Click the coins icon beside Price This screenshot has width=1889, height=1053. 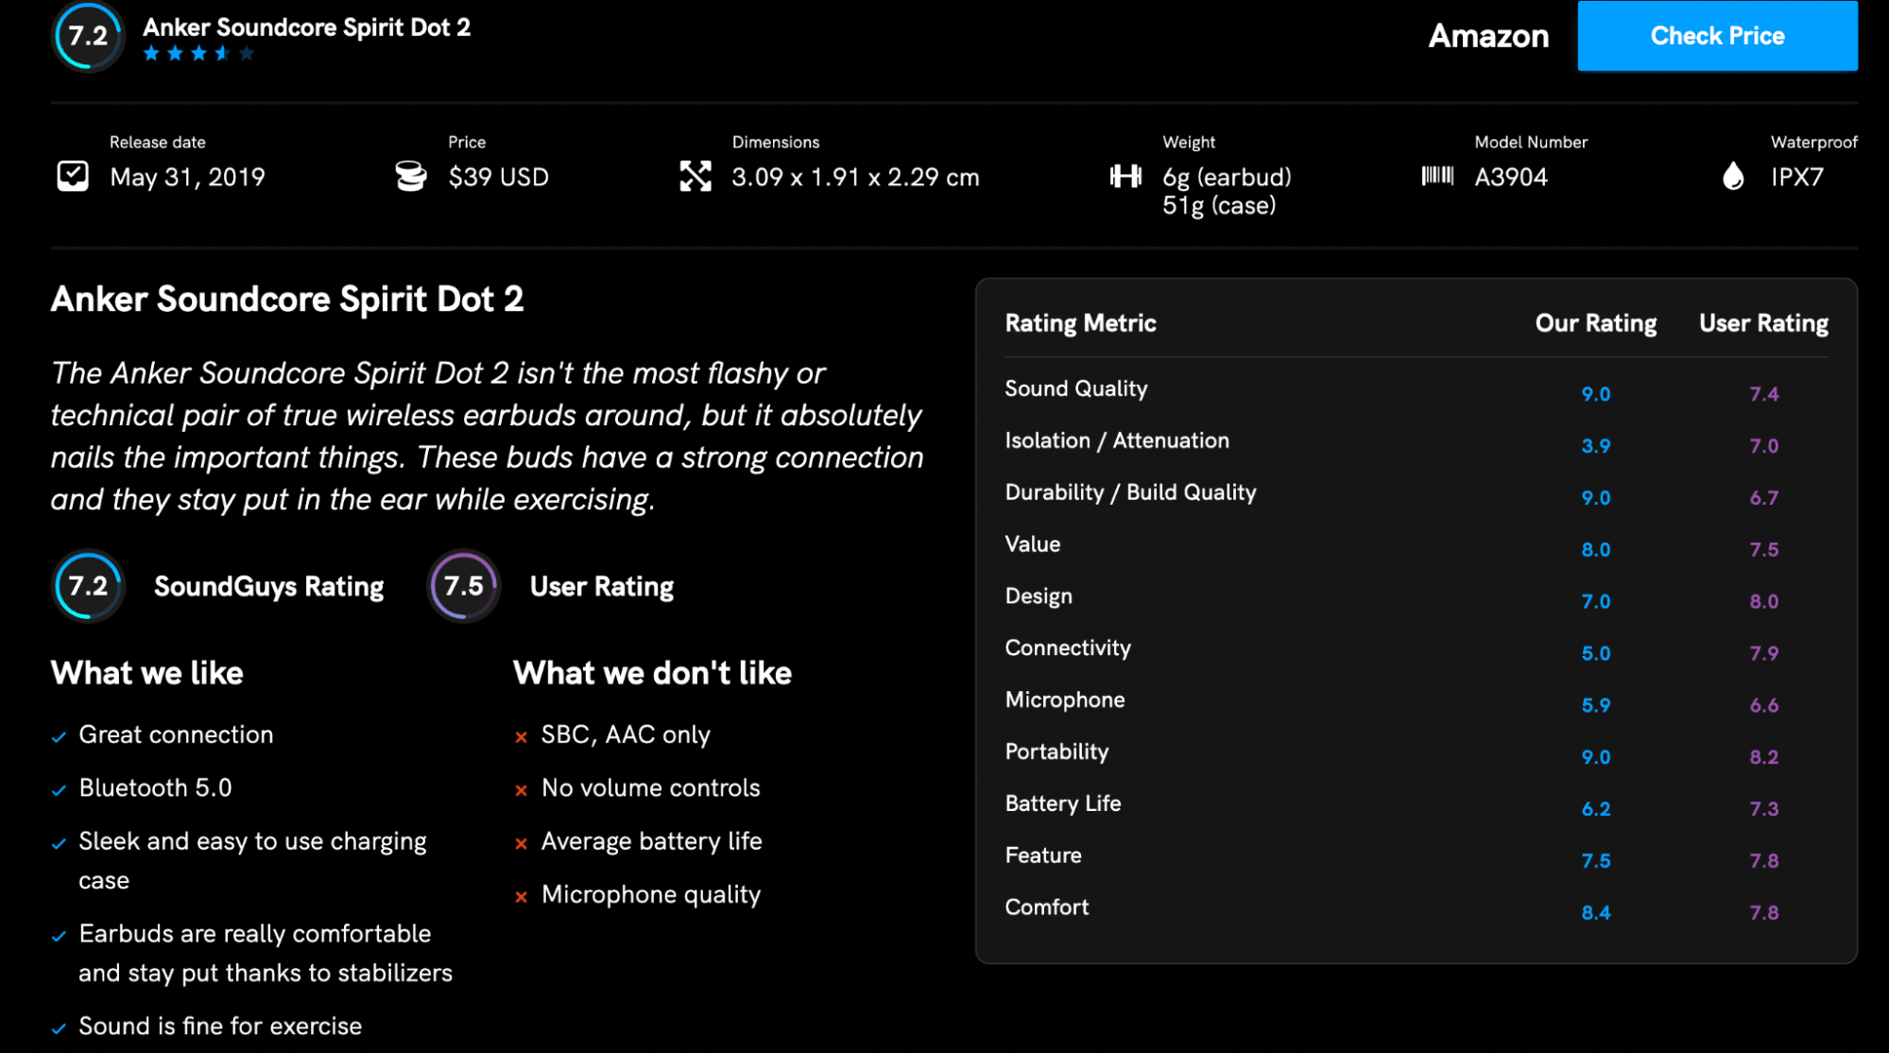coord(411,177)
